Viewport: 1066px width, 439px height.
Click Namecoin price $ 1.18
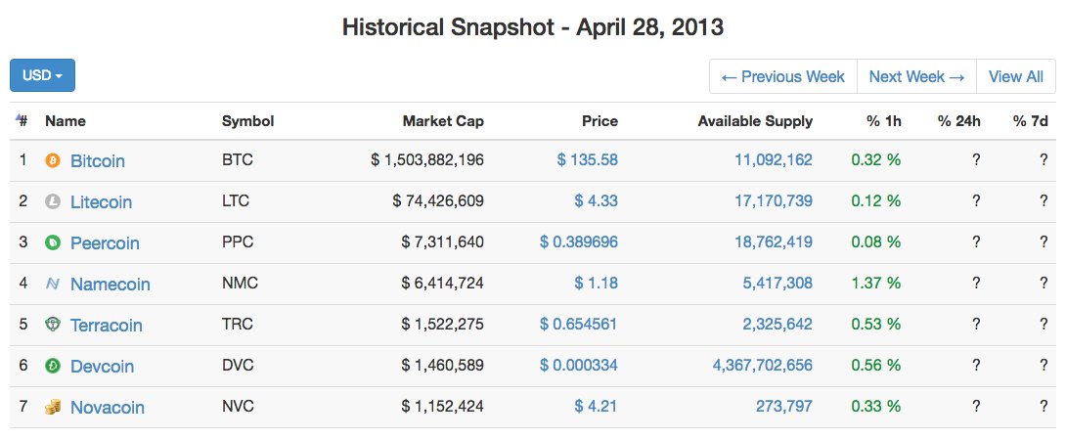[x=597, y=283]
